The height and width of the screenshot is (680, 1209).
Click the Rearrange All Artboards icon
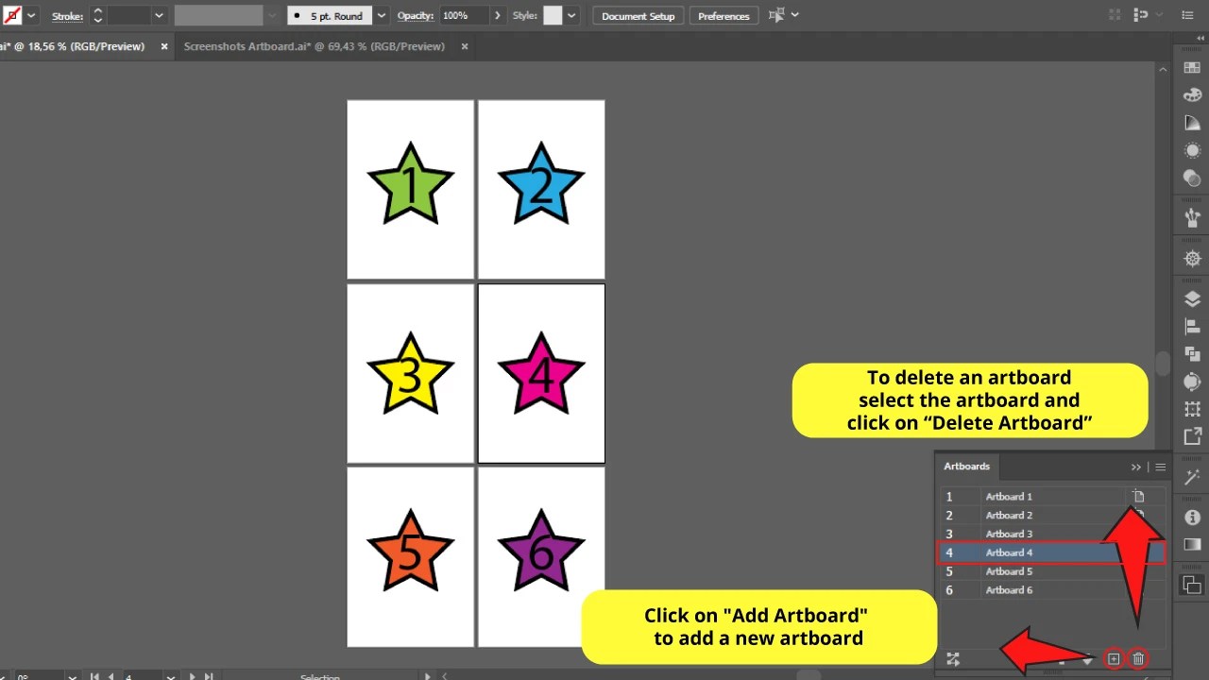(952, 658)
